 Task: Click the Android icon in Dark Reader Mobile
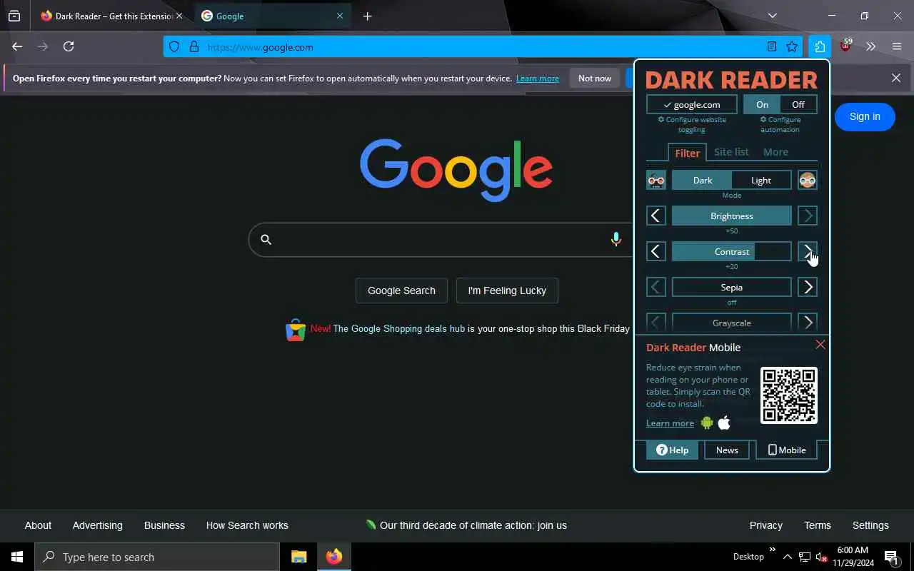[x=707, y=423]
